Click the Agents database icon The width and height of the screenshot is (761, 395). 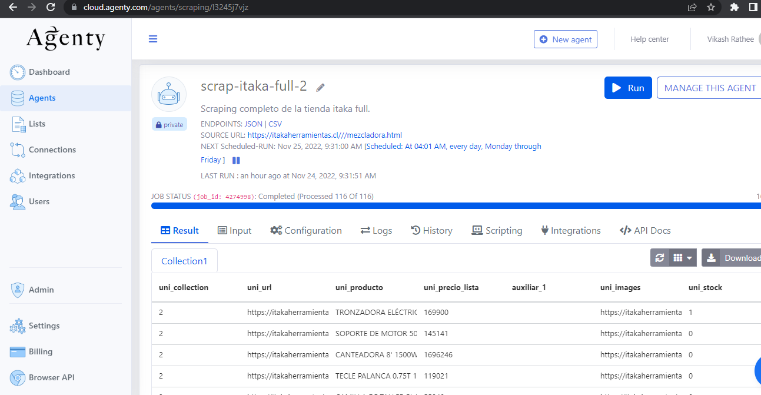(x=18, y=98)
